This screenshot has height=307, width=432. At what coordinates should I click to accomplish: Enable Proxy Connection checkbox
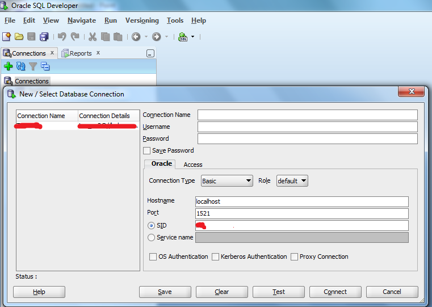pyautogui.click(x=294, y=256)
